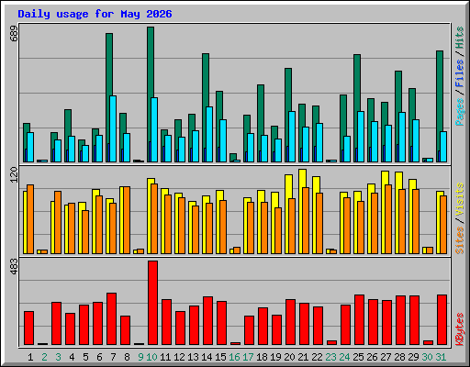Click the Hits legend label
The width and height of the screenshot is (470, 367).
(x=460, y=38)
